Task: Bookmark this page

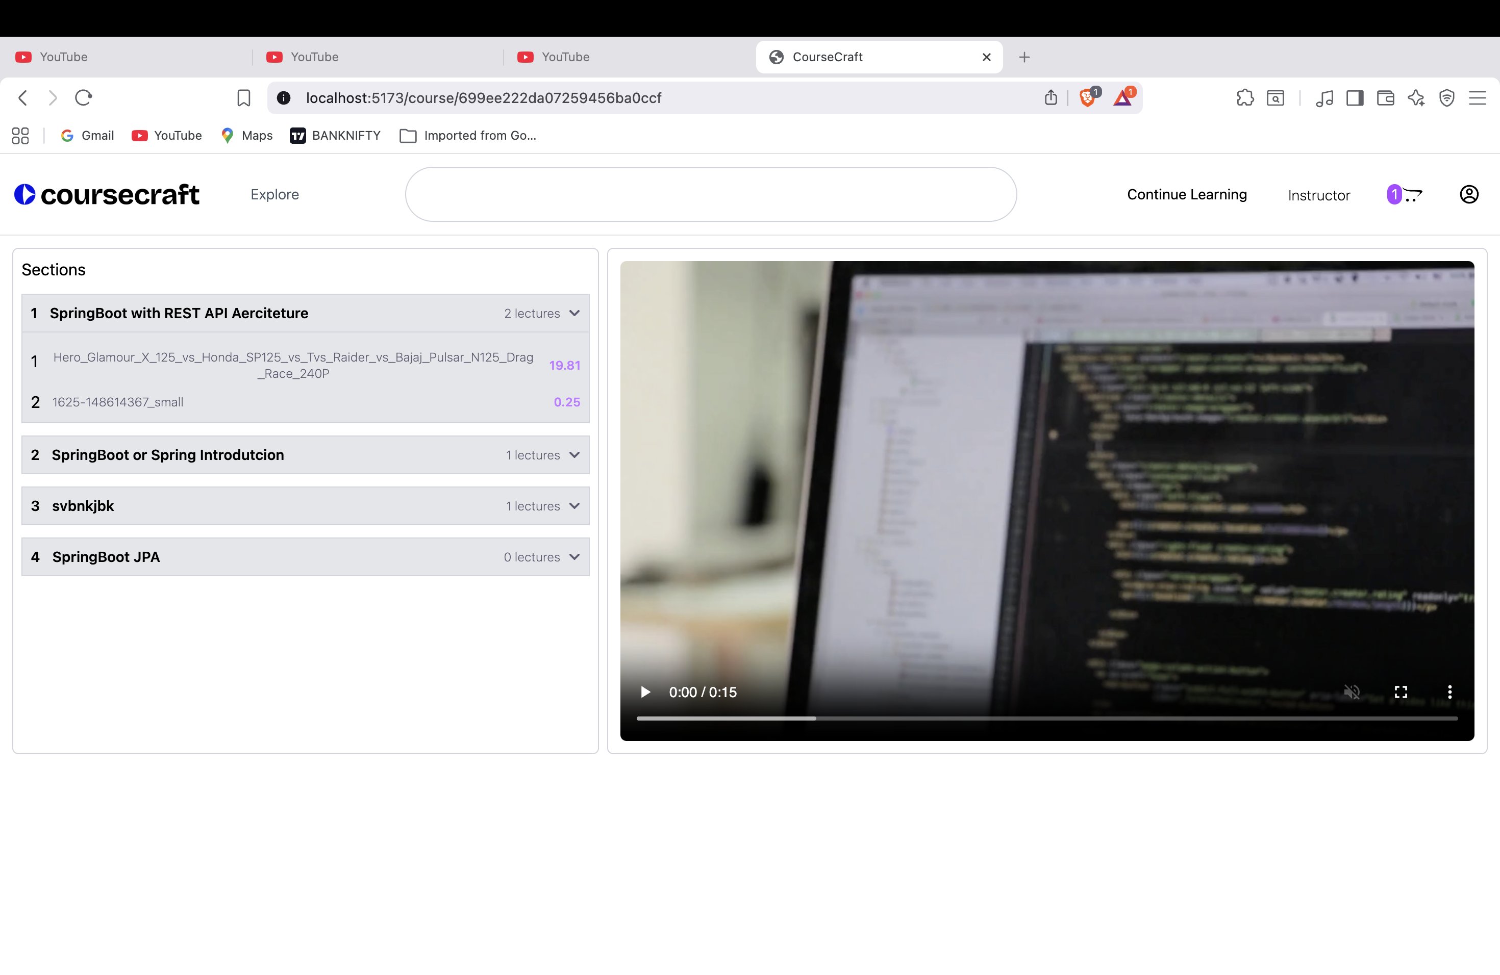Action: 243,97
